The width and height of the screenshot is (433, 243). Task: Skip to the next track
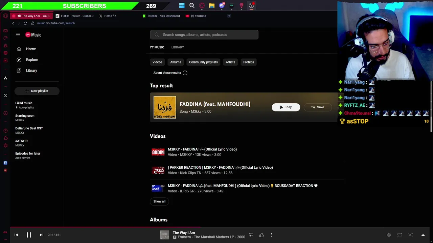tap(41, 235)
